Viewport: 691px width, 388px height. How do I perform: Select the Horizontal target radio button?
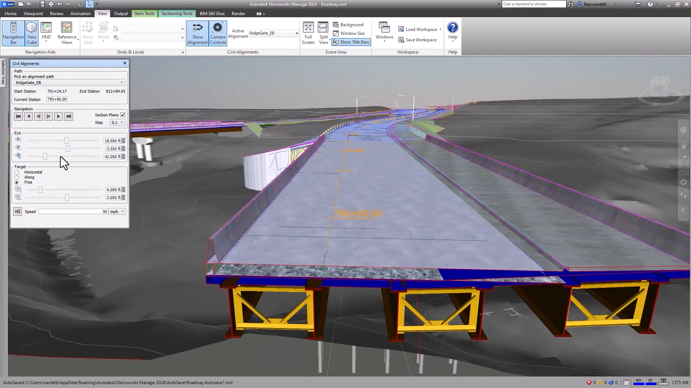17,172
